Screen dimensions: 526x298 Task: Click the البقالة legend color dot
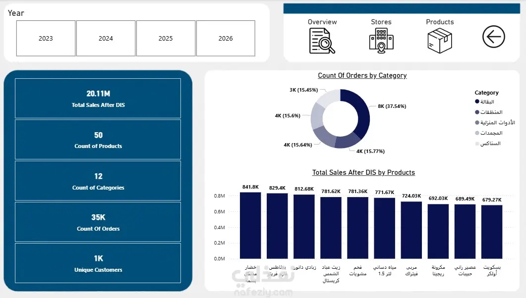(x=477, y=101)
